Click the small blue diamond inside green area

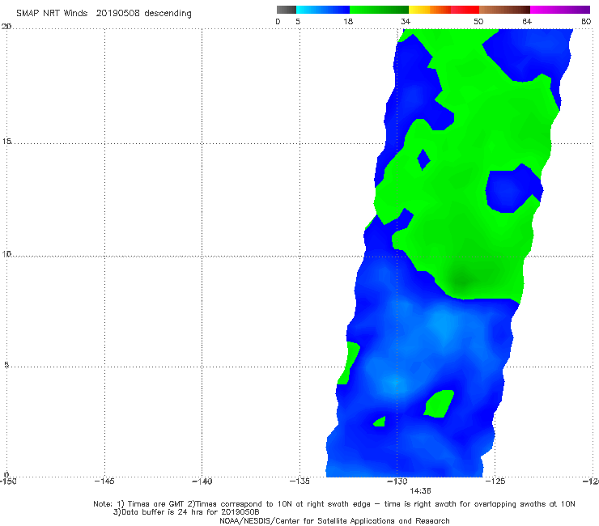tap(423, 159)
